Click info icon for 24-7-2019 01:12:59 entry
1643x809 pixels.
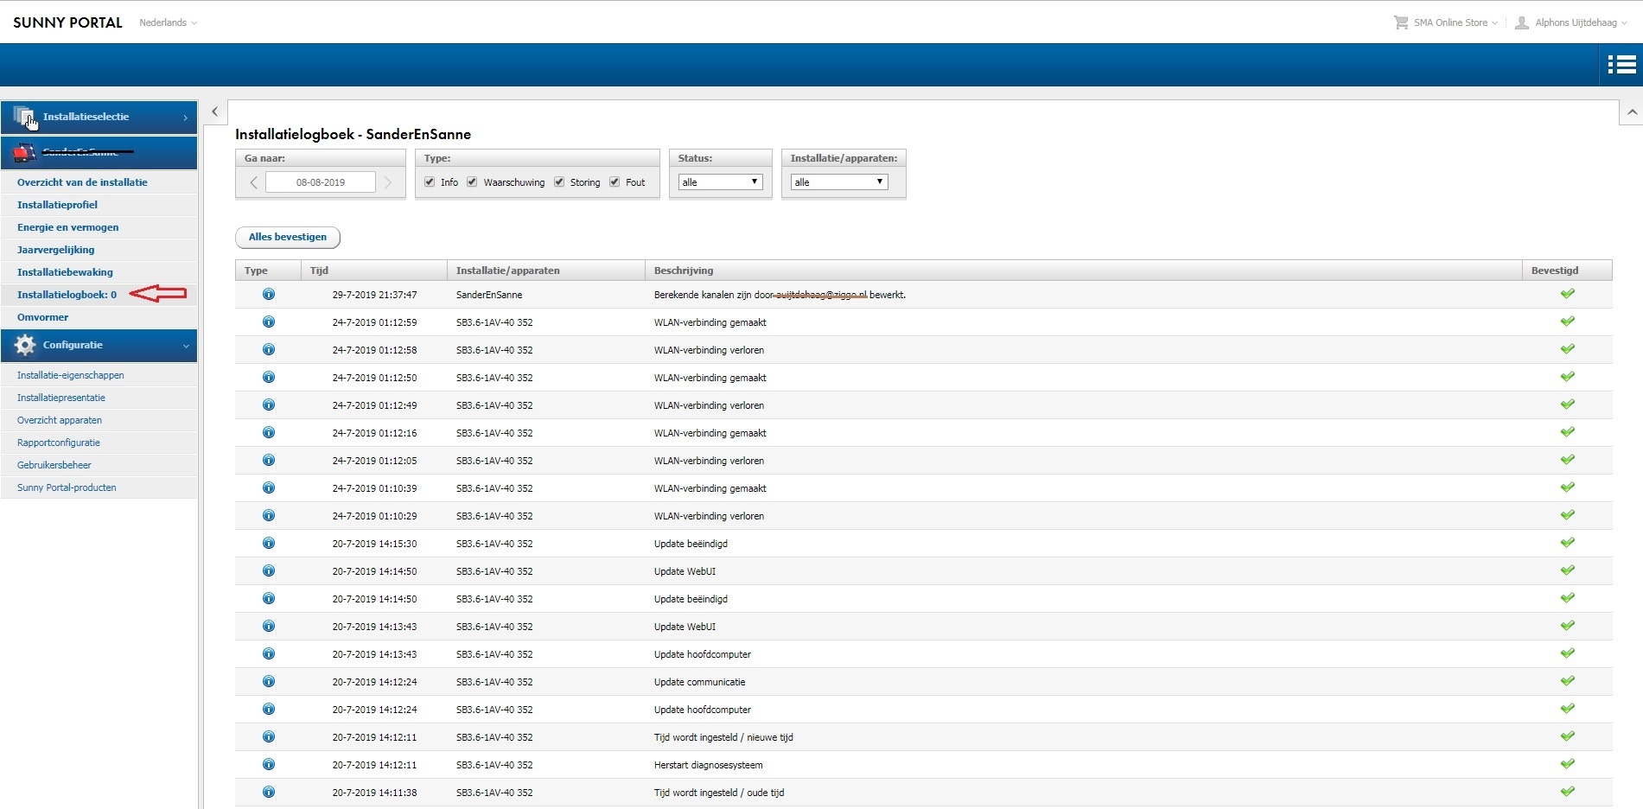[x=269, y=322]
